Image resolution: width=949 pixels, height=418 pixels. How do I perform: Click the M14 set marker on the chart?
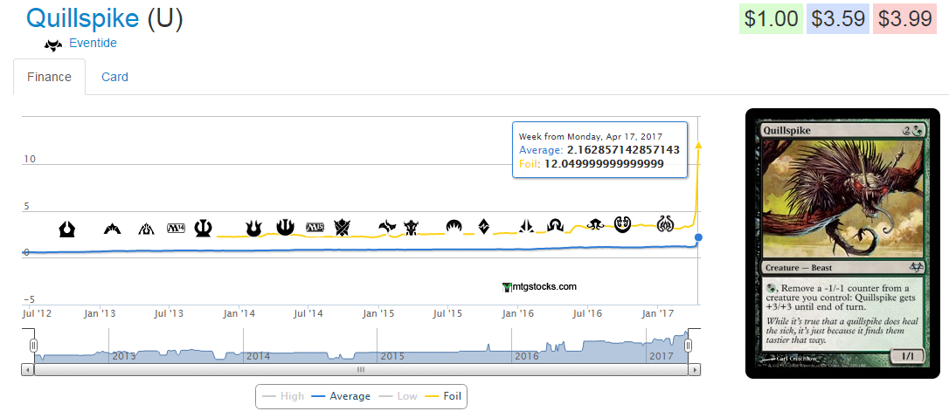pos(177,229)
